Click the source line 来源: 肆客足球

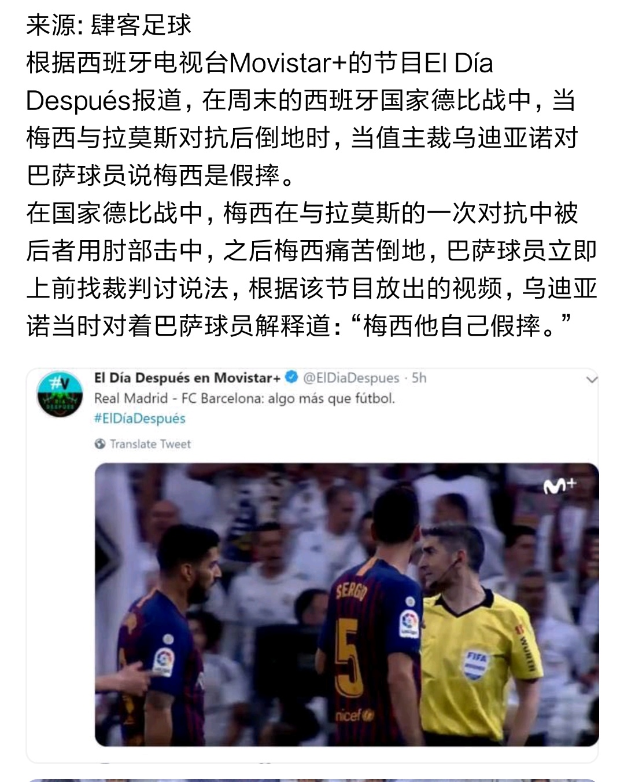point(109,24)
